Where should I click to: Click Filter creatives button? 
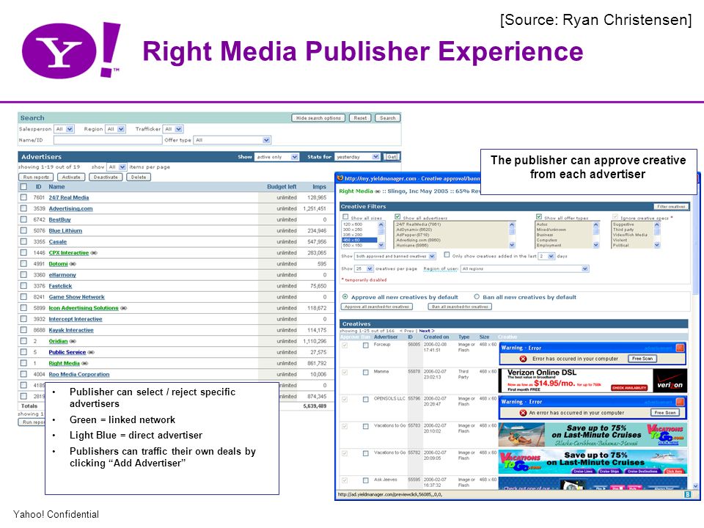click(x=671, y=207)
